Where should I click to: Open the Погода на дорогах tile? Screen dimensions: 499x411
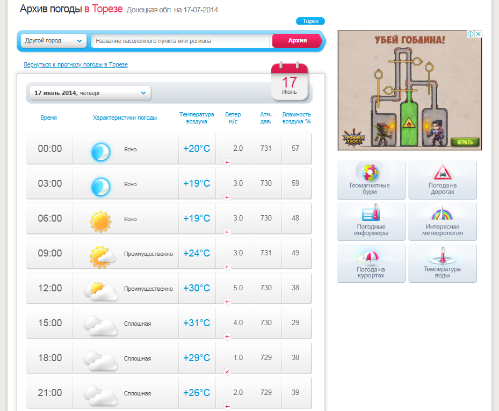point(443,180)
